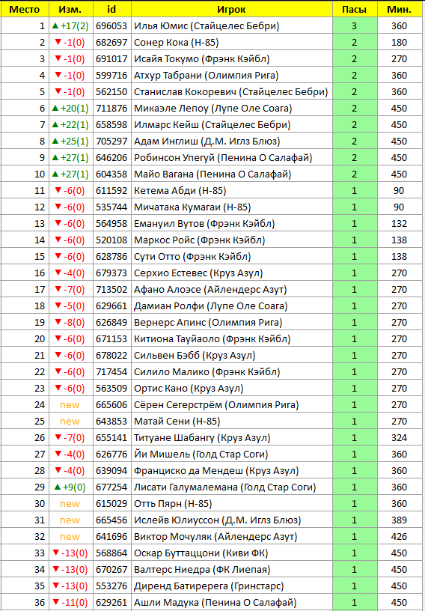Select minutes cell showing 426
The height and width of the screenshot is (611, 425).
click(x=400, y=537)
